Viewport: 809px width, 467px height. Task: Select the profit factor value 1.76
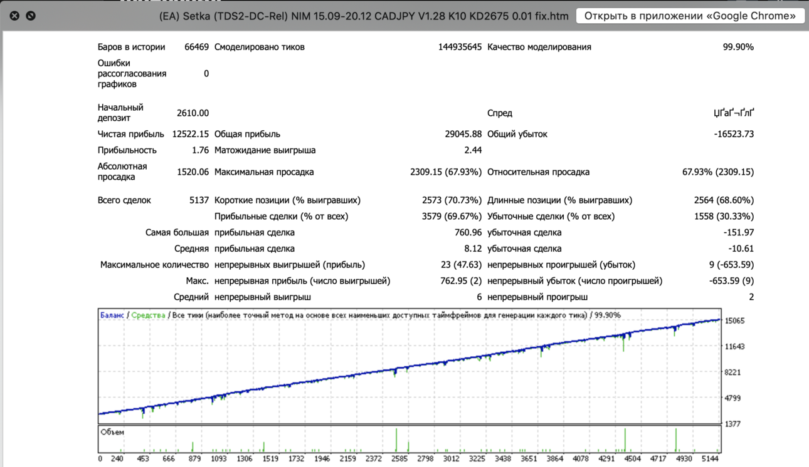(201, 150)
